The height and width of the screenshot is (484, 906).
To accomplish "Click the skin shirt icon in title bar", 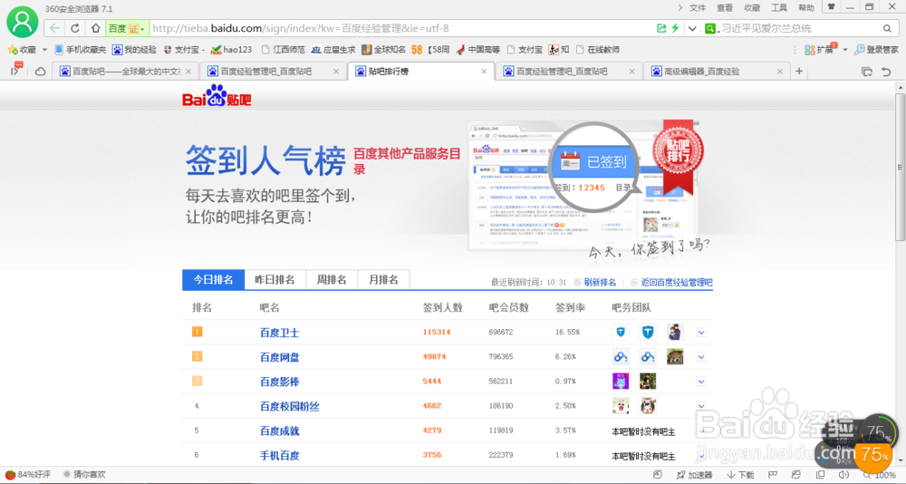I will 832,7.
